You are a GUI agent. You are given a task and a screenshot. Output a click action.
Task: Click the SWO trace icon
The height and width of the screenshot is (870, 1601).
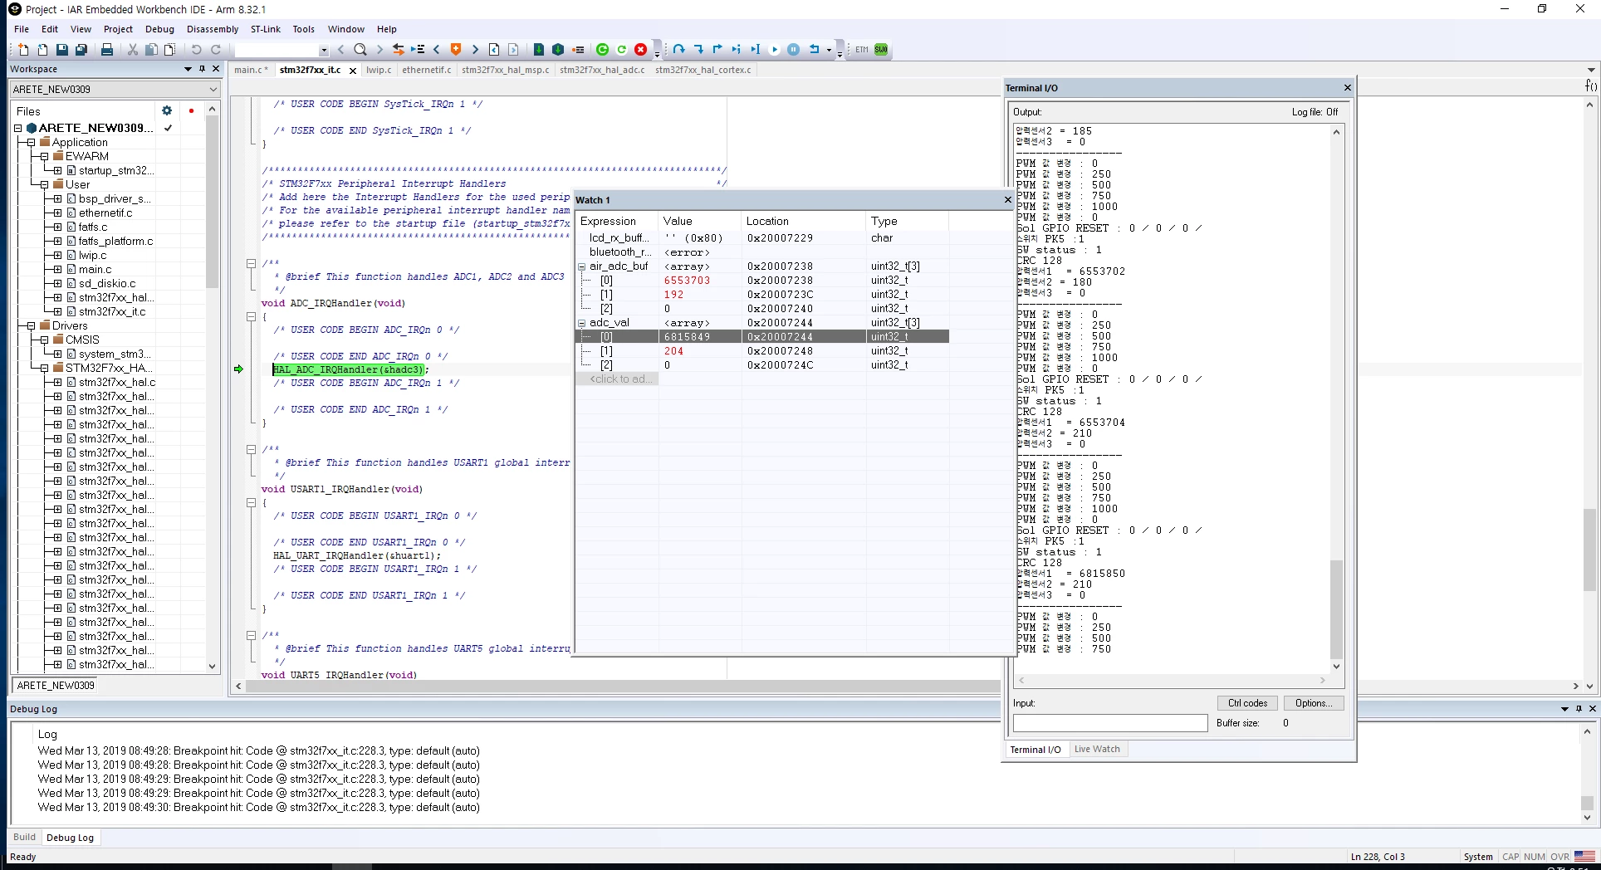point(881,50)
